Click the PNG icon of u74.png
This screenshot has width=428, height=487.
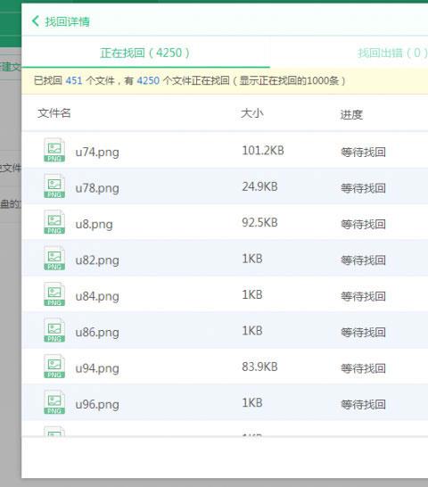tap(54, 150)
